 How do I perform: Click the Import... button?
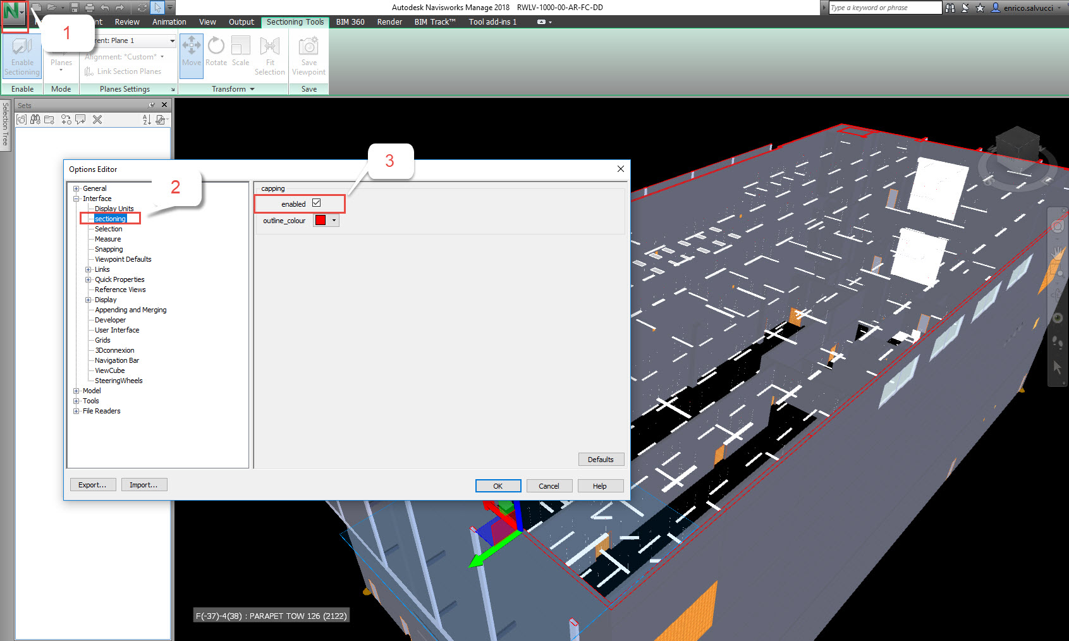click(144, 485)
